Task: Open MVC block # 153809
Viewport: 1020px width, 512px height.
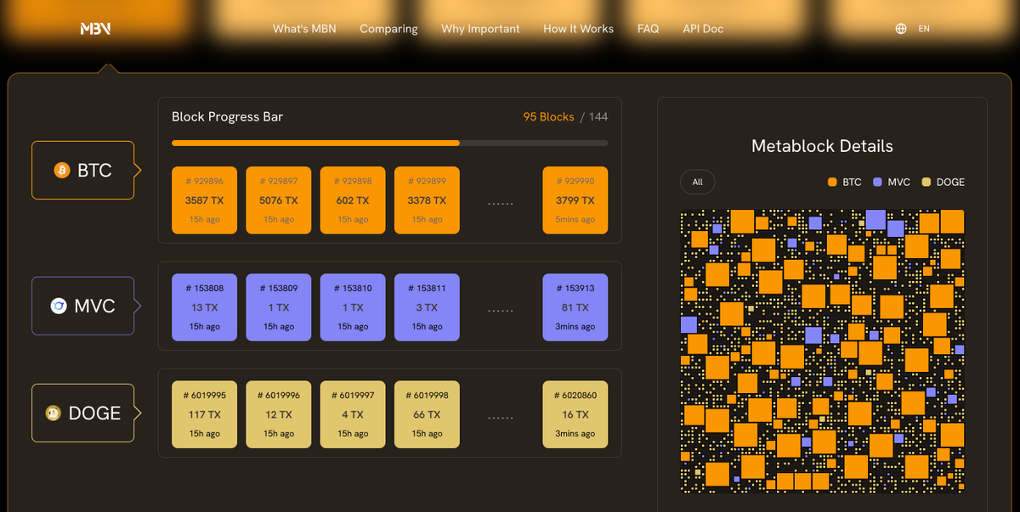Action: point(278,307)
